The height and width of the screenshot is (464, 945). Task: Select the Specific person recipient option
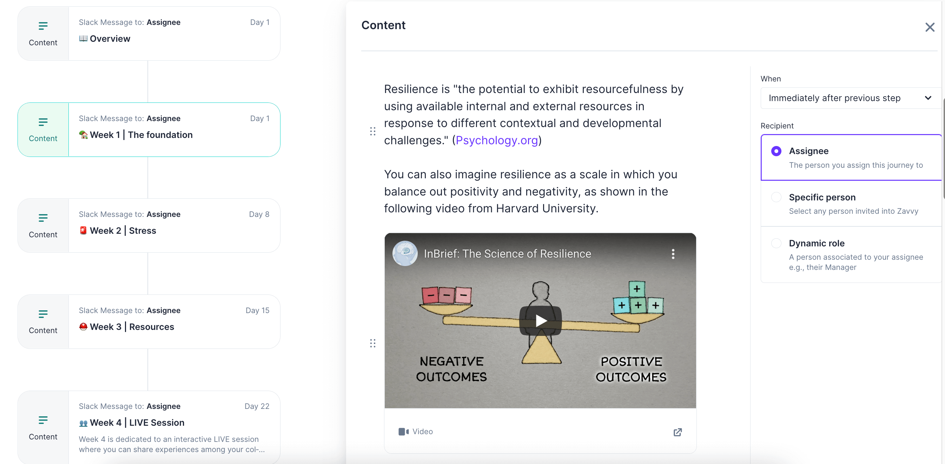(776, 197)
